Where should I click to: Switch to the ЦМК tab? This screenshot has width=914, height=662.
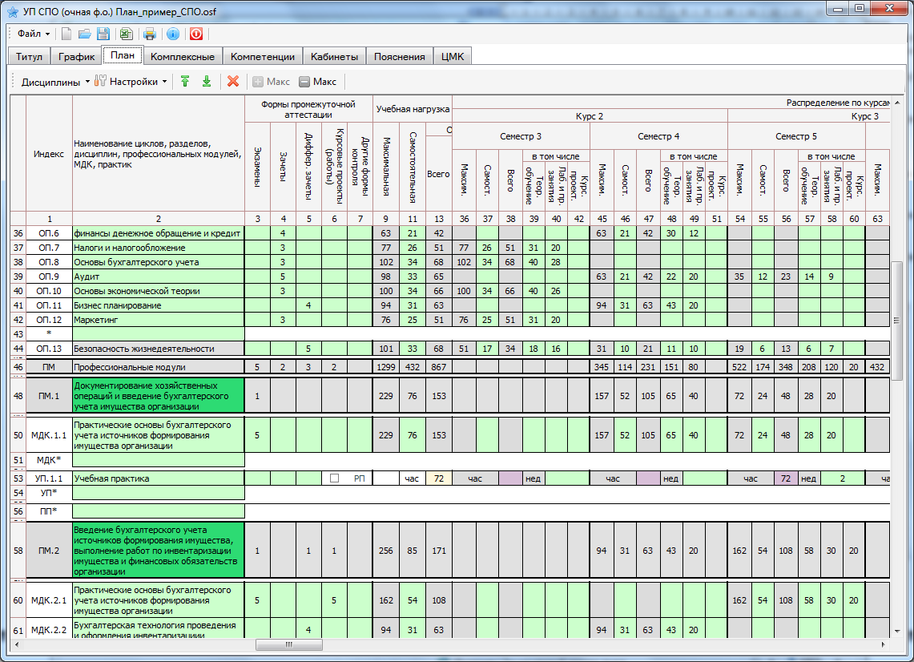pyautogui.click(x=453, y=57)
